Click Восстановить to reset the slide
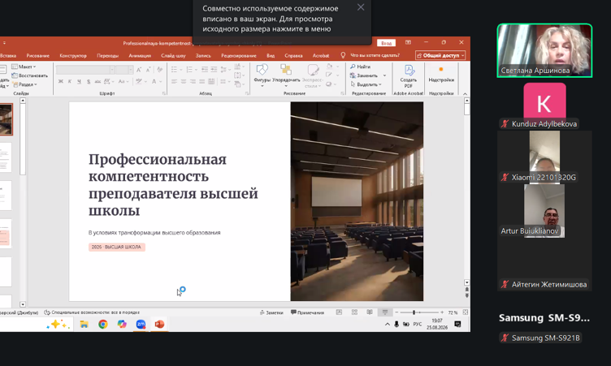Viewport: 611px width, 366px height. [x=29, y=75]
